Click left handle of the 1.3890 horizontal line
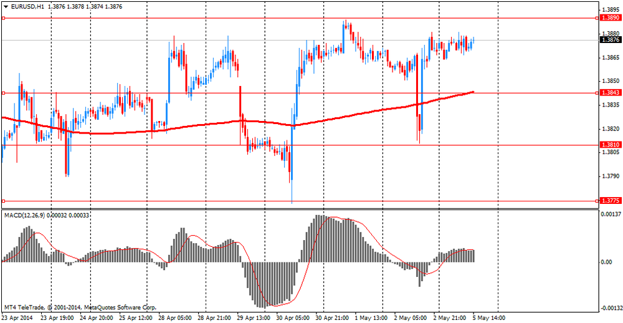 click(4, 18)
